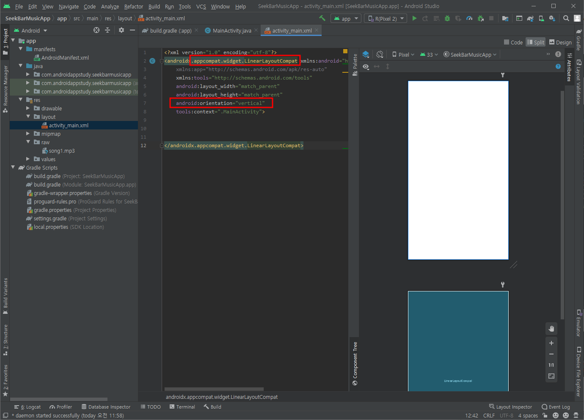This screenshot has height=420, width=584.
Task: Open the Layout Inspector button
Action: point(510,407)
